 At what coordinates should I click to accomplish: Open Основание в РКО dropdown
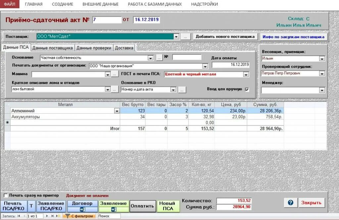tap(173, 89)
